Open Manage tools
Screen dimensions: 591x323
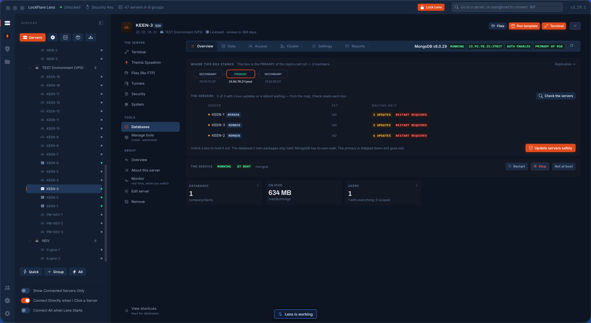[151, 137]
